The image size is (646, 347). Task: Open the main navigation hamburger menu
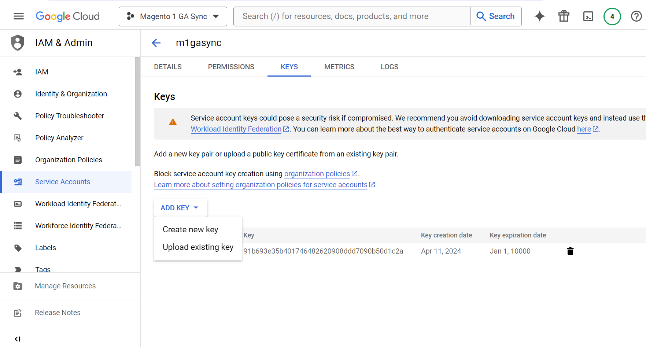point(18,16)
